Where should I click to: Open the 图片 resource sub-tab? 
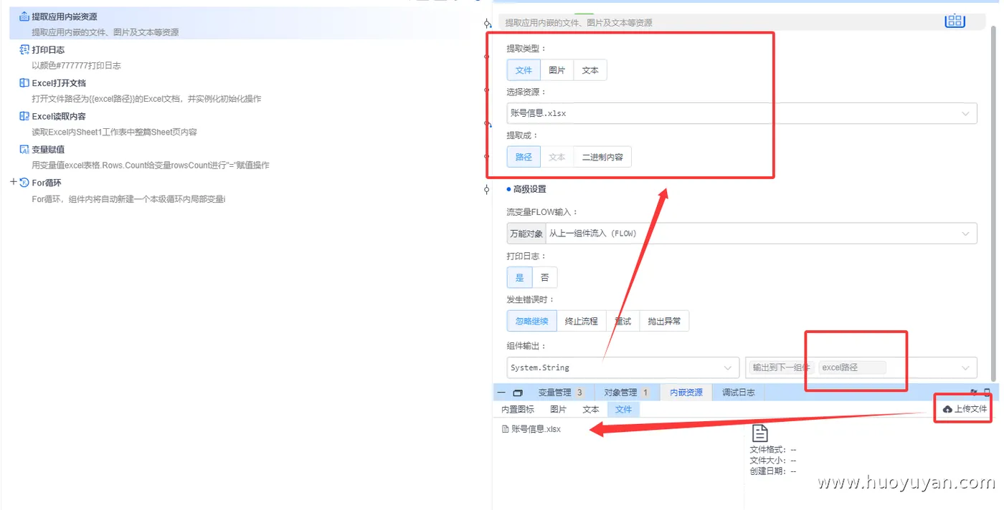pos(558,409)
